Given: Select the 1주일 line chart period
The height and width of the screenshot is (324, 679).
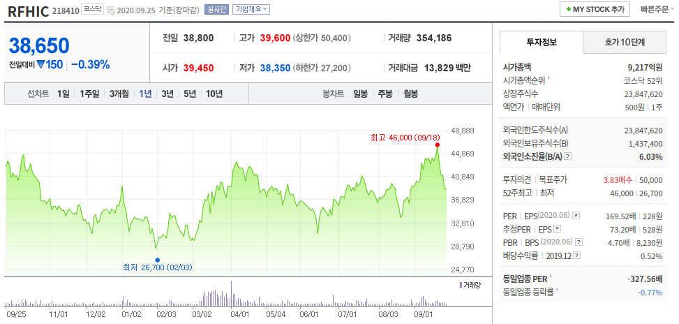Looking at the screenshot, I should (89, 94).
